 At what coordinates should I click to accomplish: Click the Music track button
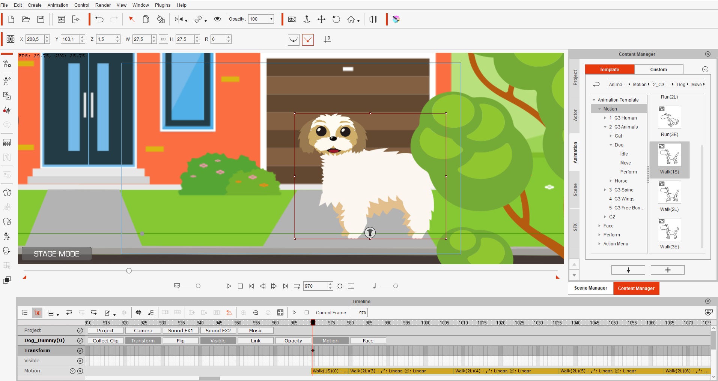[x=256, y=330]
